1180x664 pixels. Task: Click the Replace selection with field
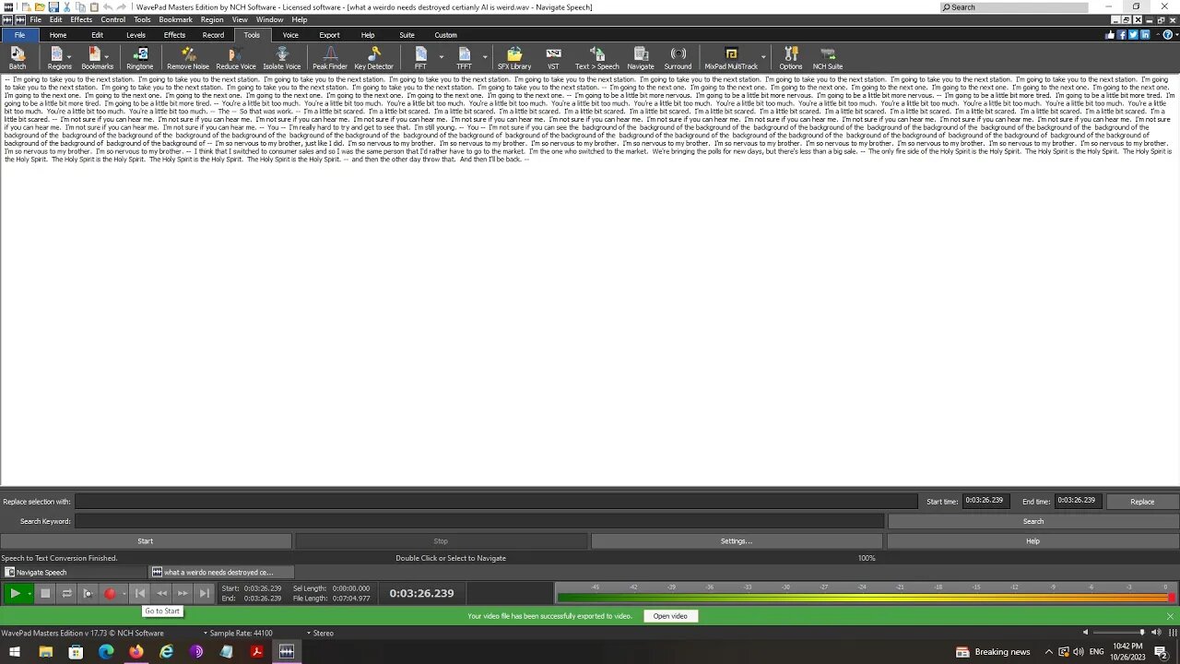[496, 502]
